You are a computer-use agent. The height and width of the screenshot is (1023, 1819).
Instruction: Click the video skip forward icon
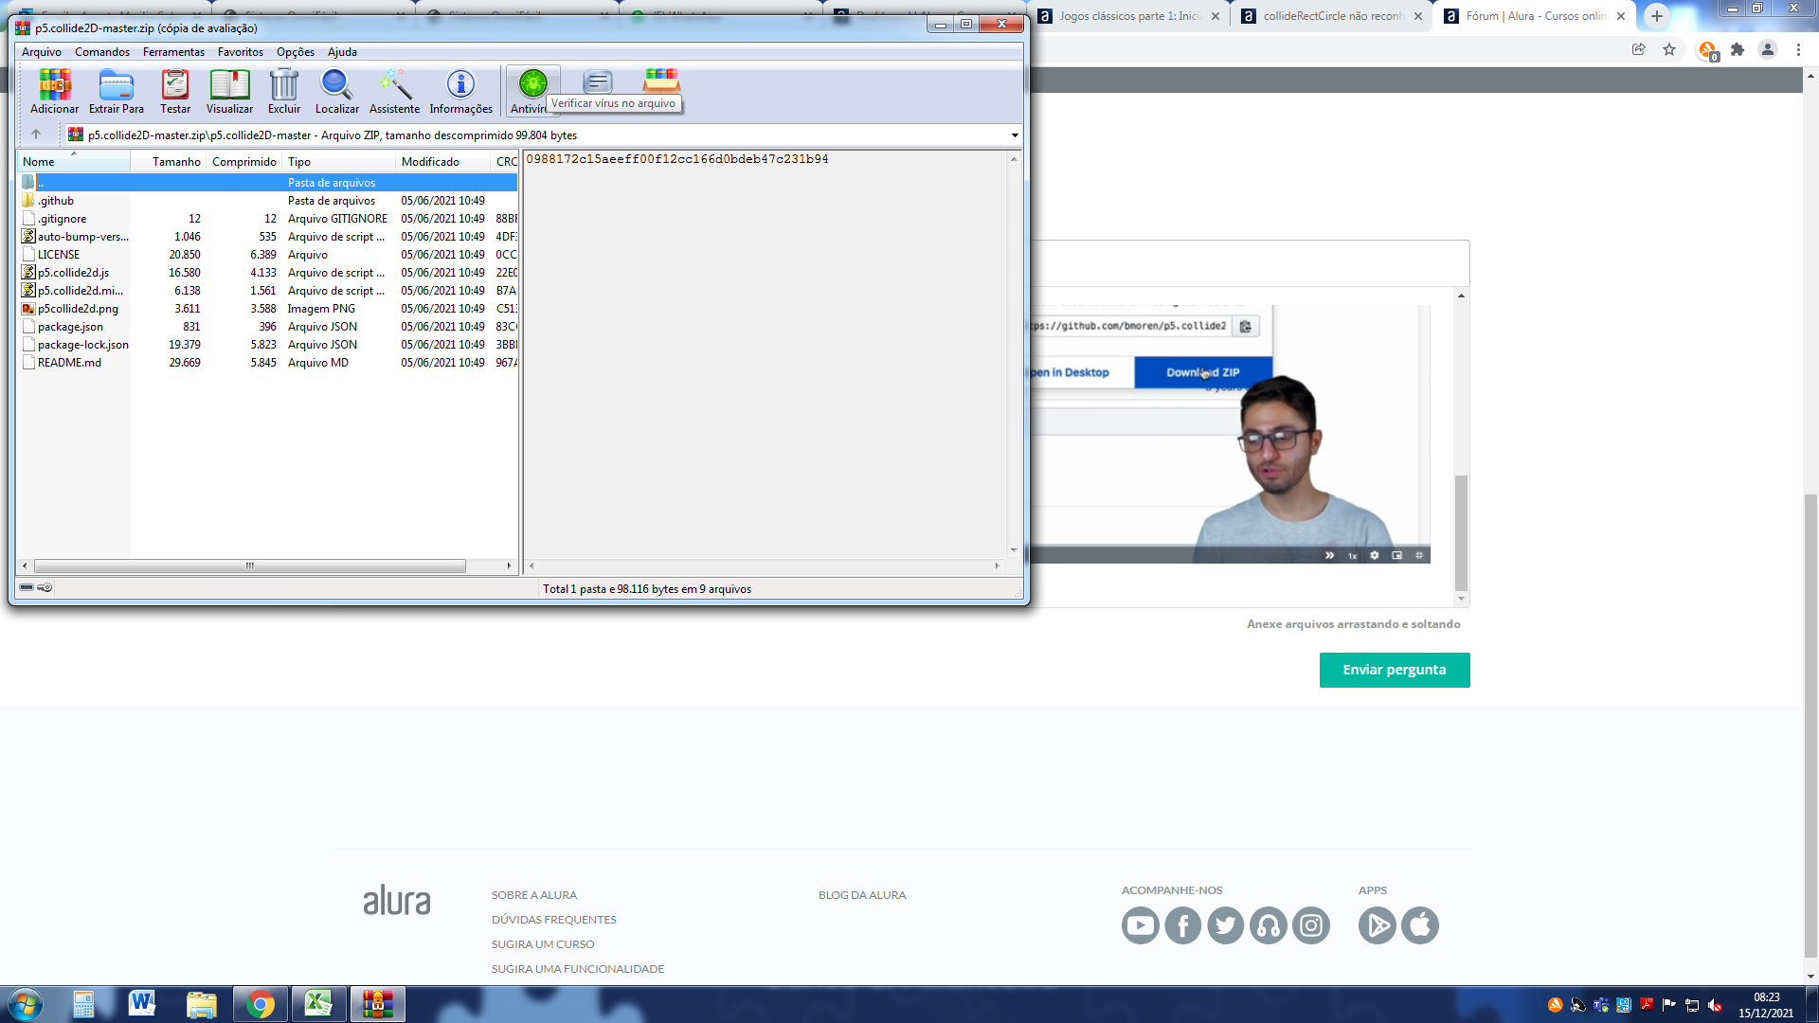tap(1329, 555)
